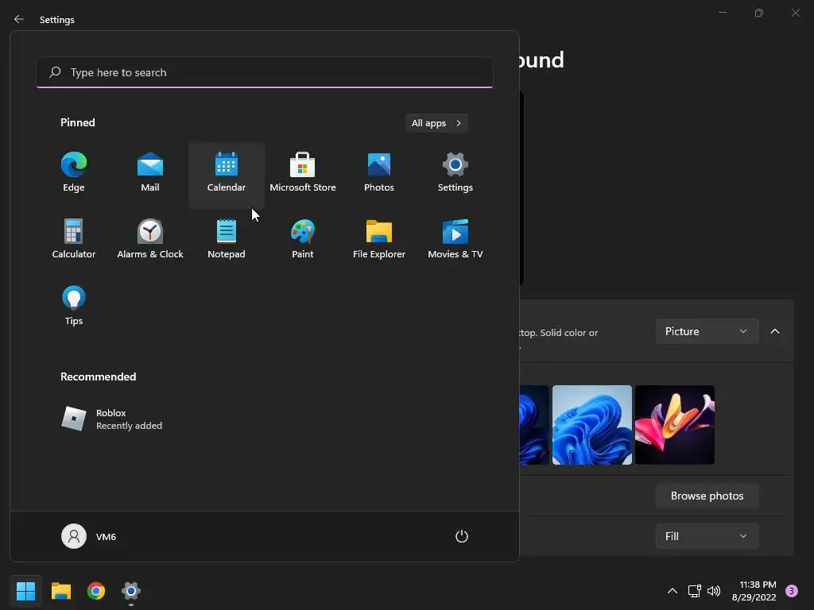Viewport: 814px width, 610px height.
Task: Open the Fill fit dropdown
Action: (x=707, y=536)
